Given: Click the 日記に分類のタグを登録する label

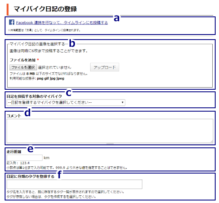Looking at the screenshot, I should tap(30, 176).
